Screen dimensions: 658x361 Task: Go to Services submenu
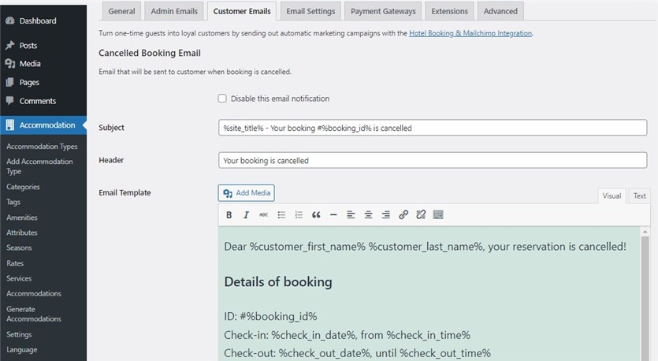[19, 278]
